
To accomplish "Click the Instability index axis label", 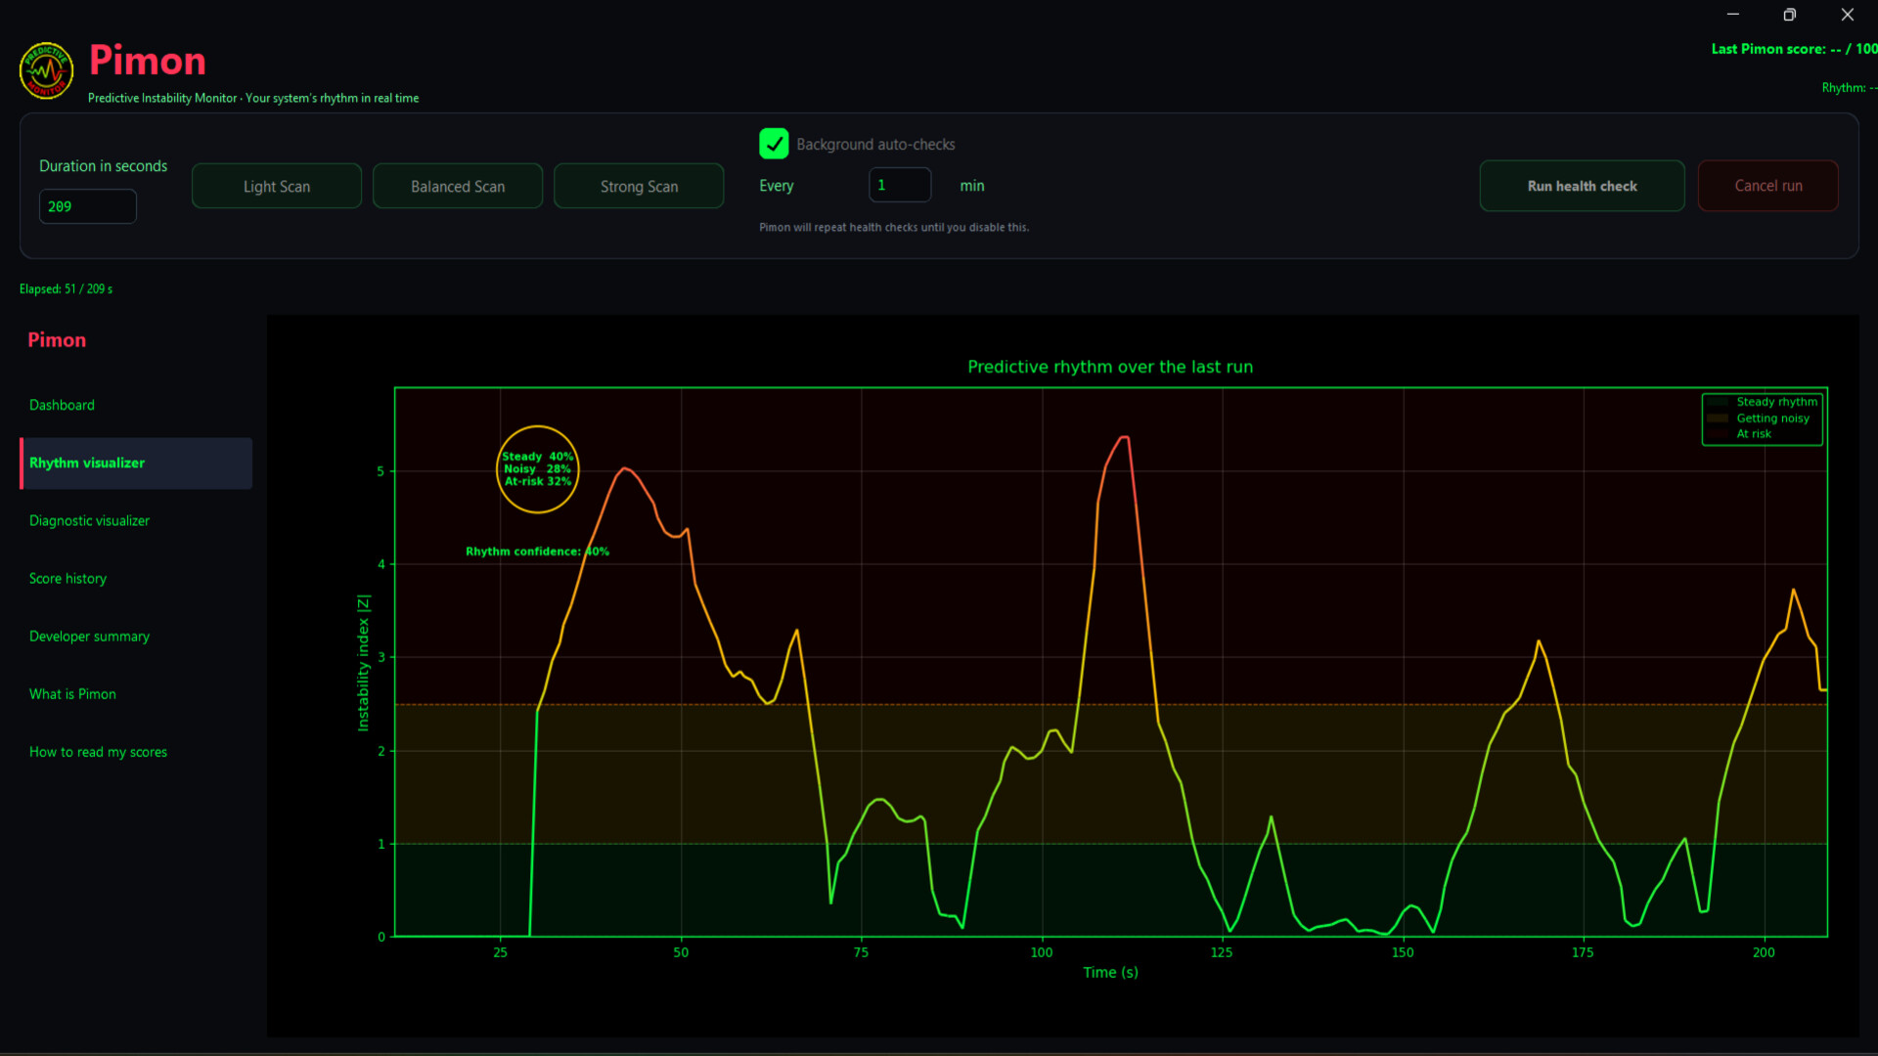I will click(363, 662).
